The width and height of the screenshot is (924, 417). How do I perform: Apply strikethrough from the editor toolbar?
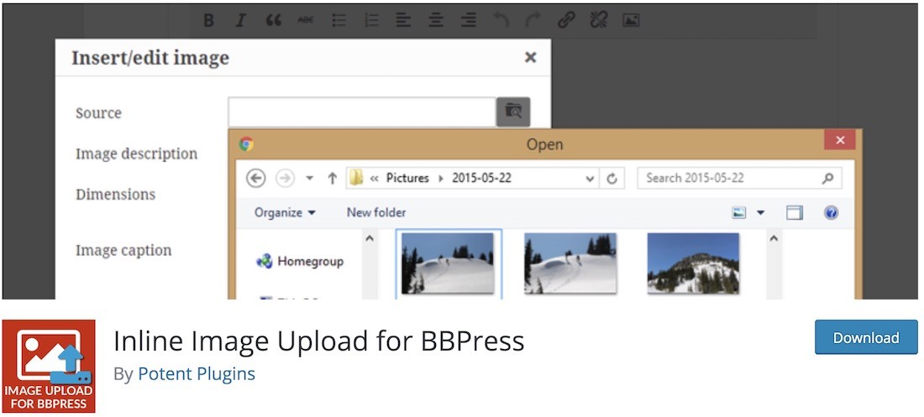pos(305,21)
